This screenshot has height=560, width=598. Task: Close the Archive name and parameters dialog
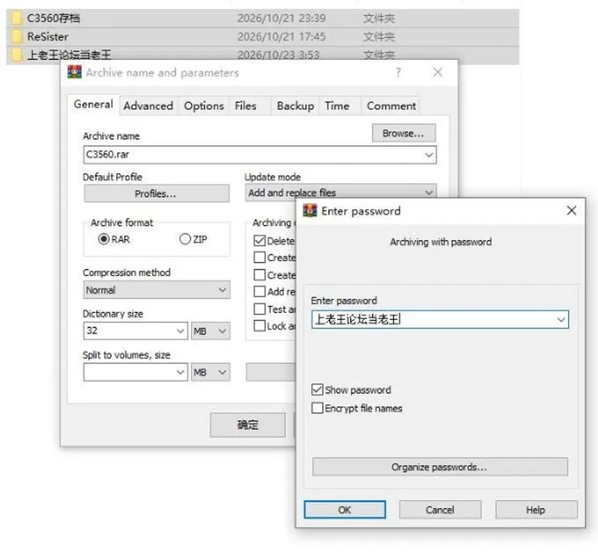[x=437, y=72]
